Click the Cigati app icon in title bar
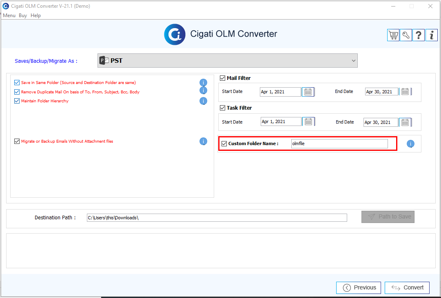This screenshot has height=298, width=441. [5, 6]
